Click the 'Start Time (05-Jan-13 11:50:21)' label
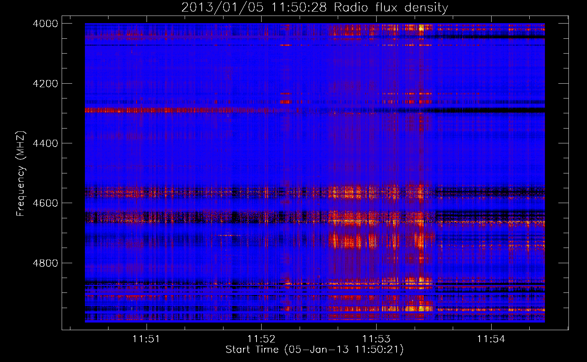 [x=315, y=350]
